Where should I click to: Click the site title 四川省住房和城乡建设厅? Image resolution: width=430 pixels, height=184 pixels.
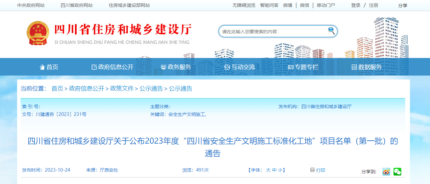tap(123, 29)
